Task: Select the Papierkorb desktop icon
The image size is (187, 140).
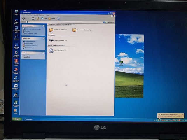Action: tap(17, 12)
